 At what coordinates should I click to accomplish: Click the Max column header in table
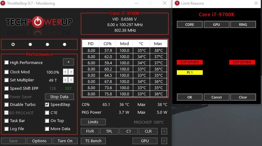pyautogui.click(x=158, y=43)
